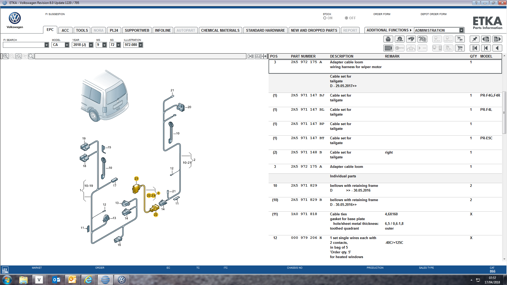The width and height of the screenshot is (507, 285).
Task: Open the MG dropdown showing 9
Action: [x=104, y=45]
